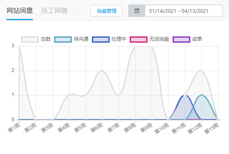Screen dimensions: 230x154
Task: Click the 总数 data point at 第5周
Action: pyautogui.click(x=86, y=95)
